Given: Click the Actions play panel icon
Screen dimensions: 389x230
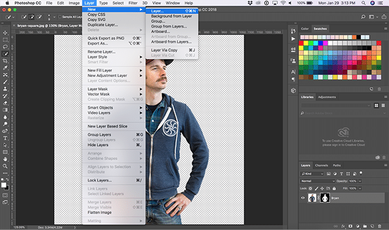Looking at the screenshot, I should pyautogui.click(x=293, y=39).
